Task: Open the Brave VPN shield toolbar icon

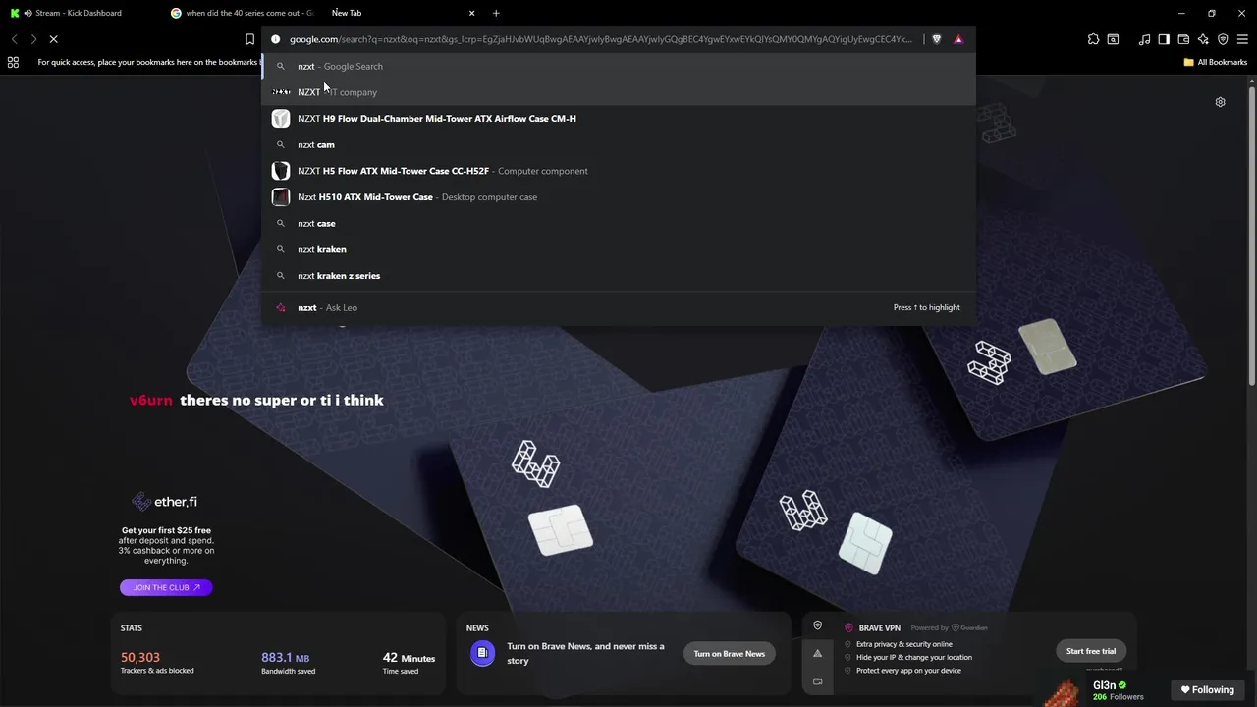Action: tap(1223, 39)
